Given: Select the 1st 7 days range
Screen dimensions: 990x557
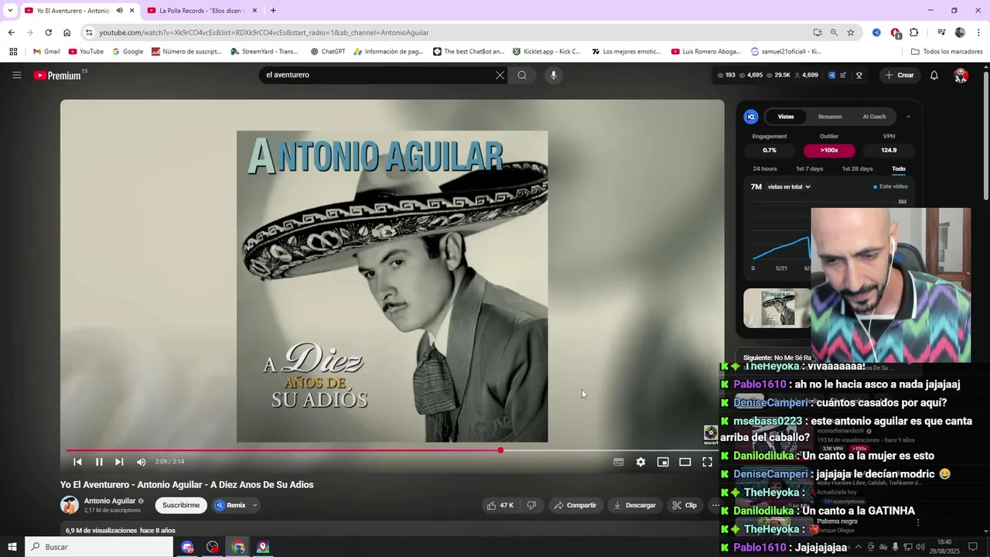Looking at the screenshot, I should (809, 169).
